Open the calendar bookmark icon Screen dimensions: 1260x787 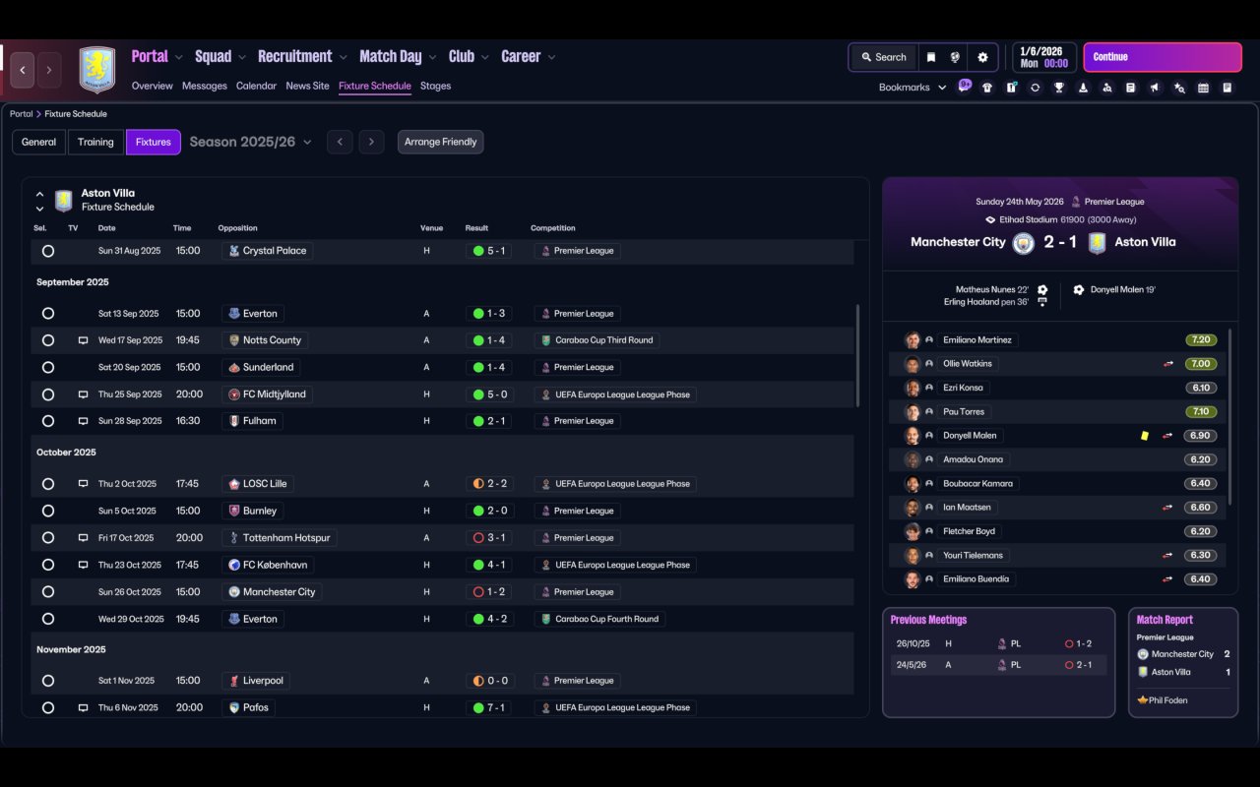tap(1203, 88)
